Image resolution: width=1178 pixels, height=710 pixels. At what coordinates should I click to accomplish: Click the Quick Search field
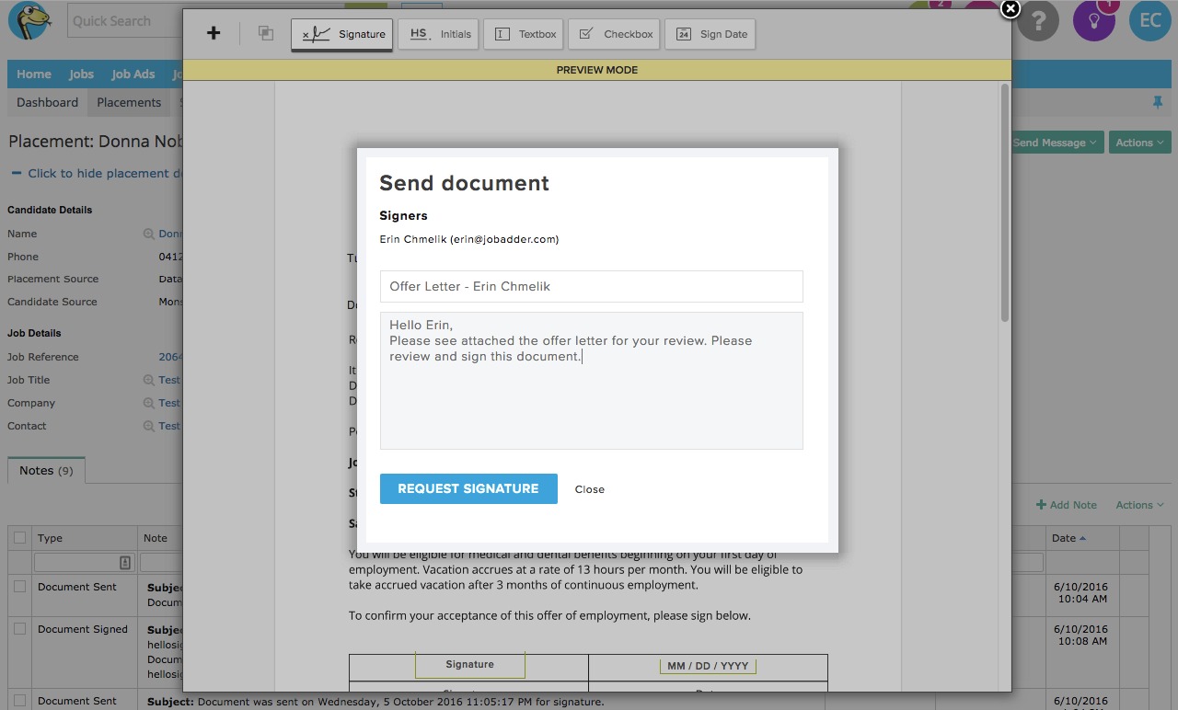125,21
